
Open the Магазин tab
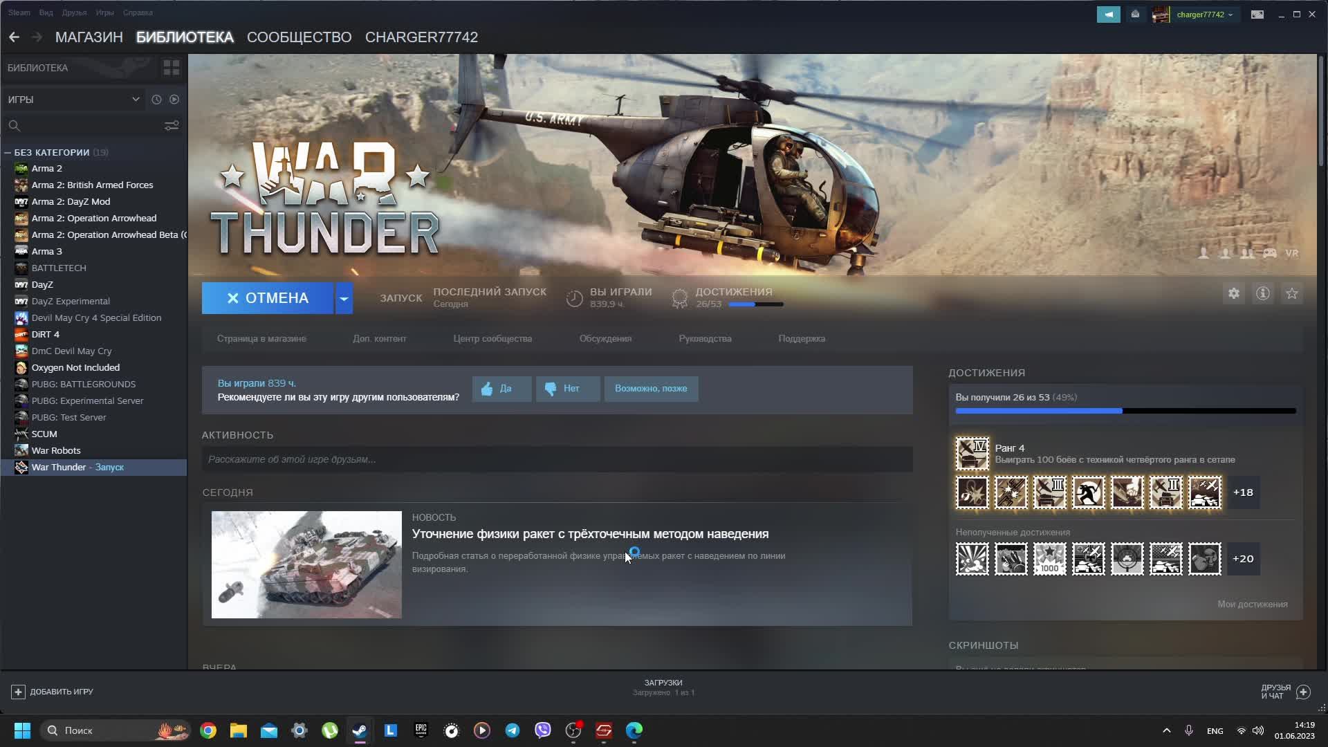(x=89, y=37)
